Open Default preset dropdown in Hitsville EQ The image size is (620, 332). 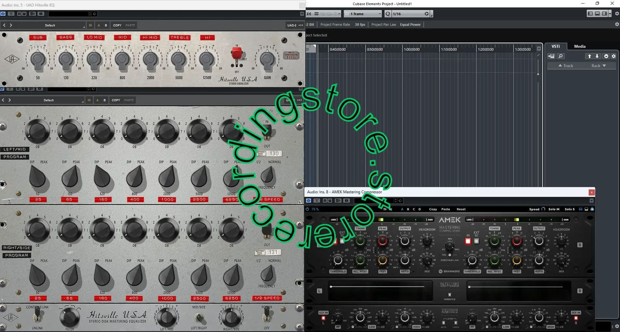click(50, 25)
